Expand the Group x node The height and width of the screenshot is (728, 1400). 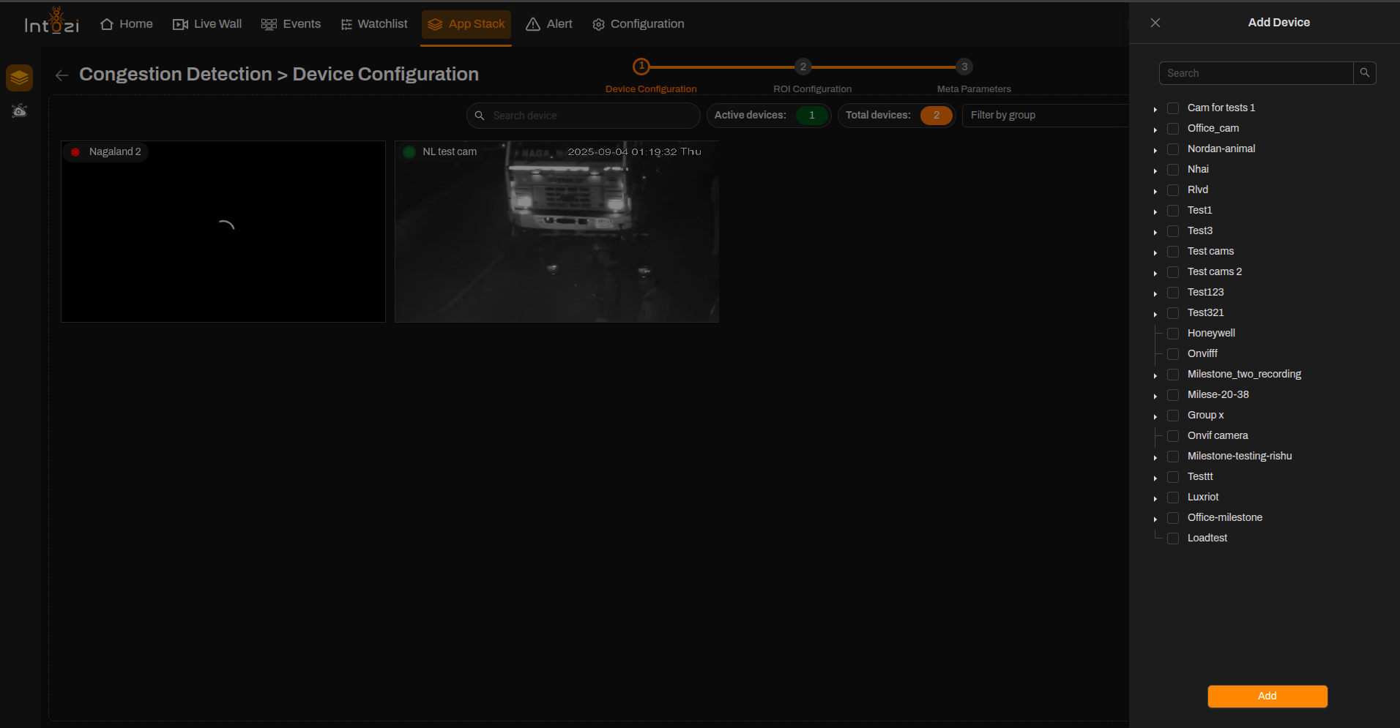click(x=1155, y=416)
